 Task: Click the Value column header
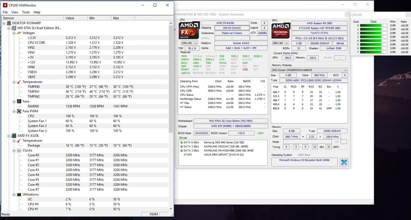point(76,18)
